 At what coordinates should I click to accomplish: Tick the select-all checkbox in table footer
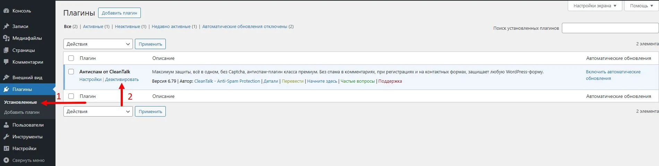[71, 96]
